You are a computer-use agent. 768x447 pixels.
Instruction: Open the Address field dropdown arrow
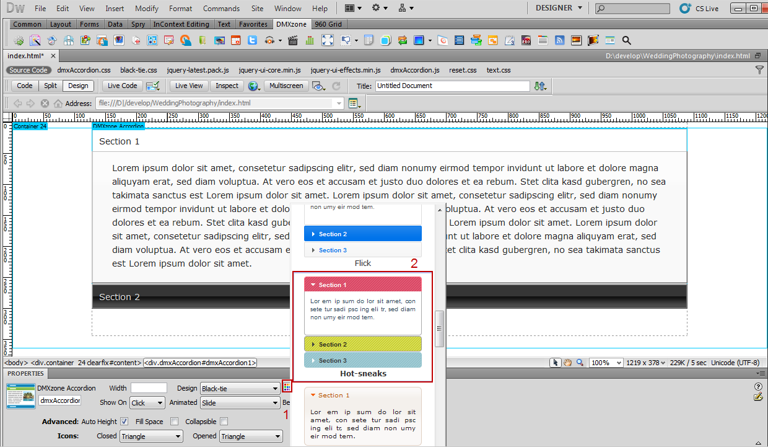point(339,104)
